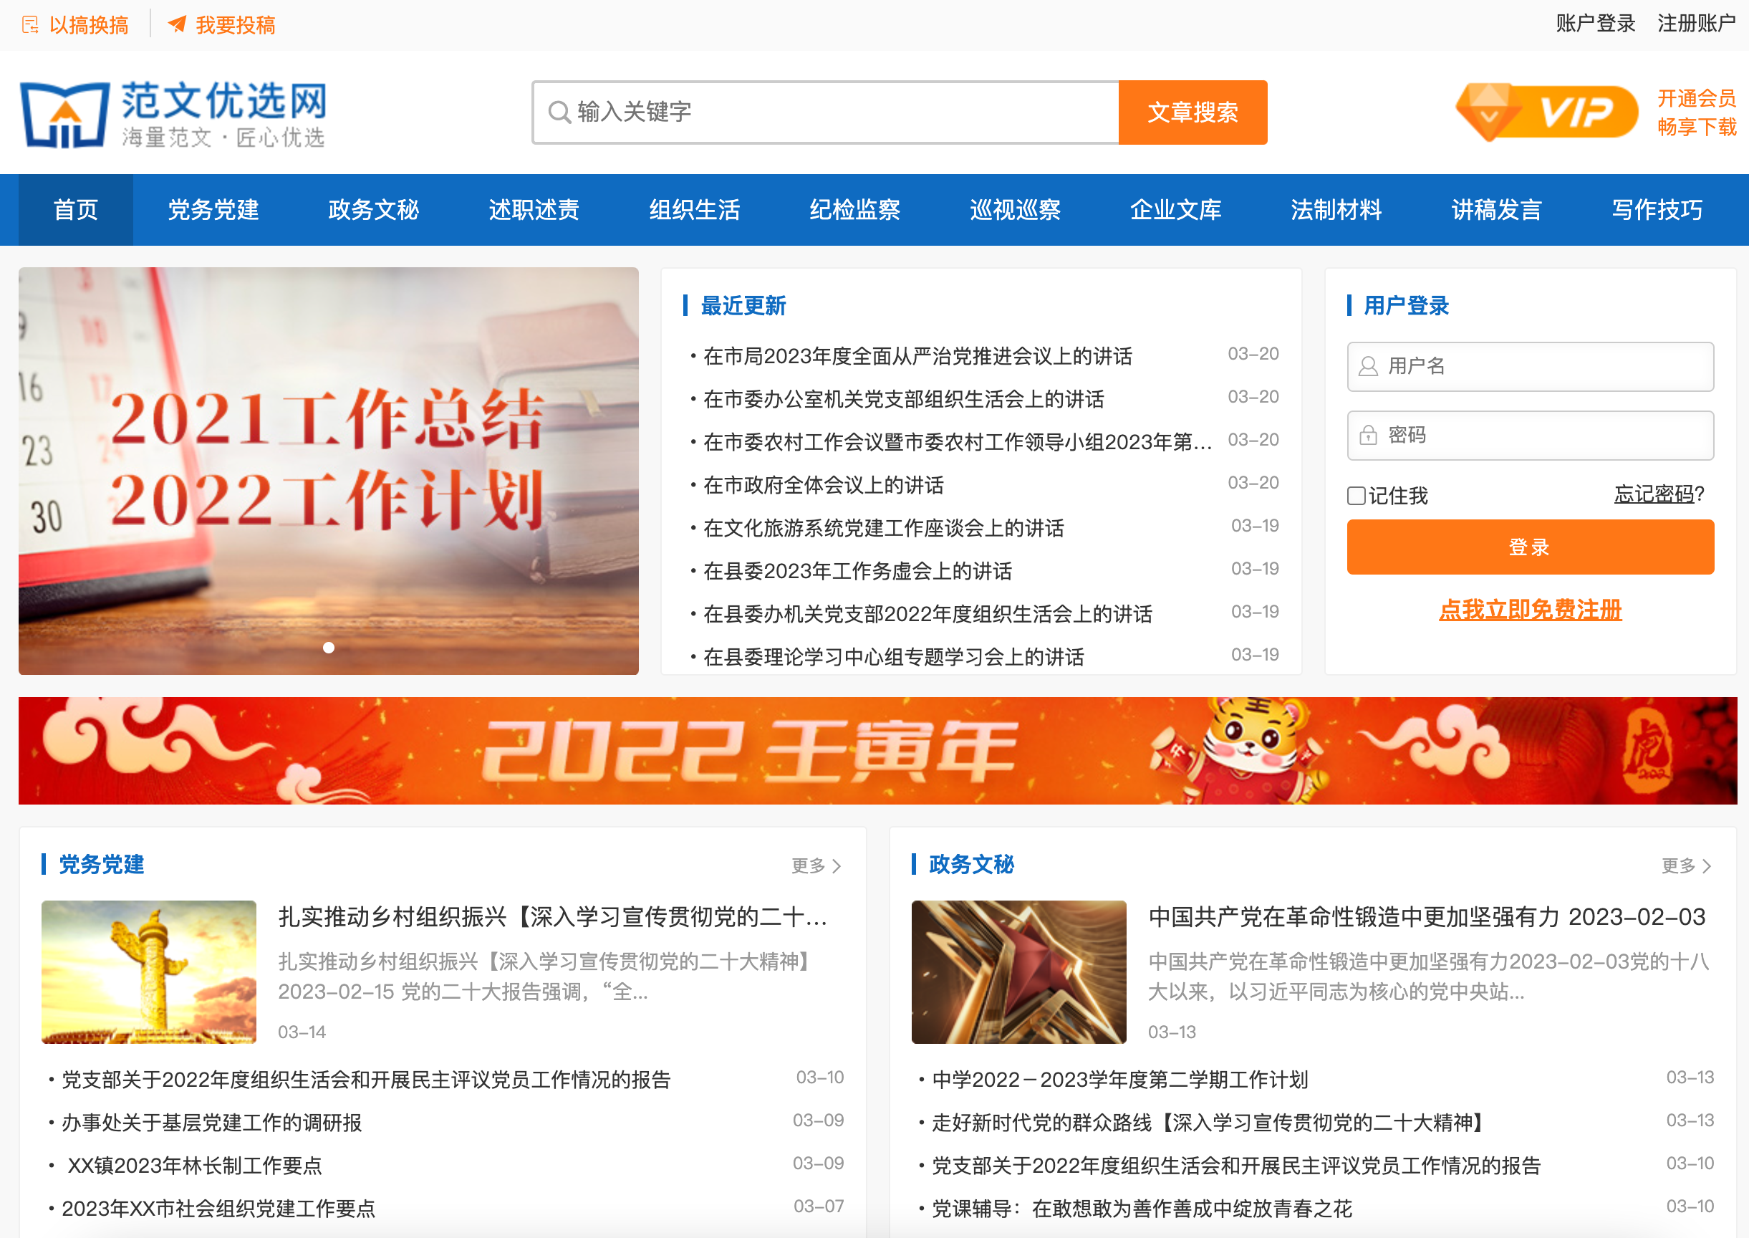This screenshot has height=1238, width=1749.
Task: Click the 以搞换搞 document icon
Action: point(31,25)
